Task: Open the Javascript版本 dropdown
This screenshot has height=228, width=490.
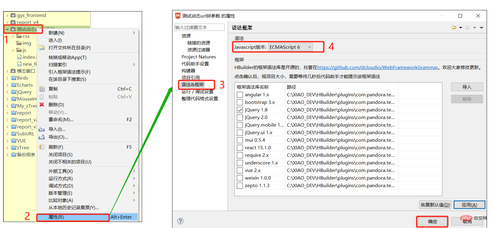Action: 291,47
